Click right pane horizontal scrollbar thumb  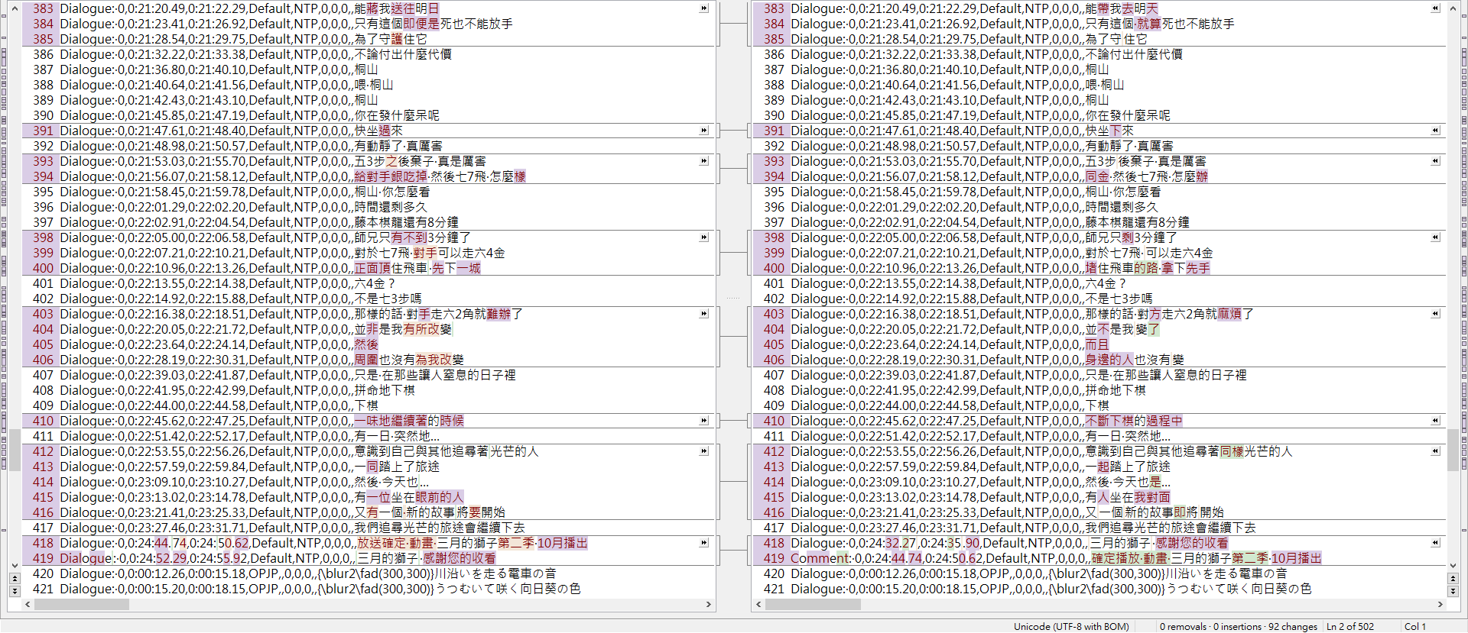coord(813,604)
